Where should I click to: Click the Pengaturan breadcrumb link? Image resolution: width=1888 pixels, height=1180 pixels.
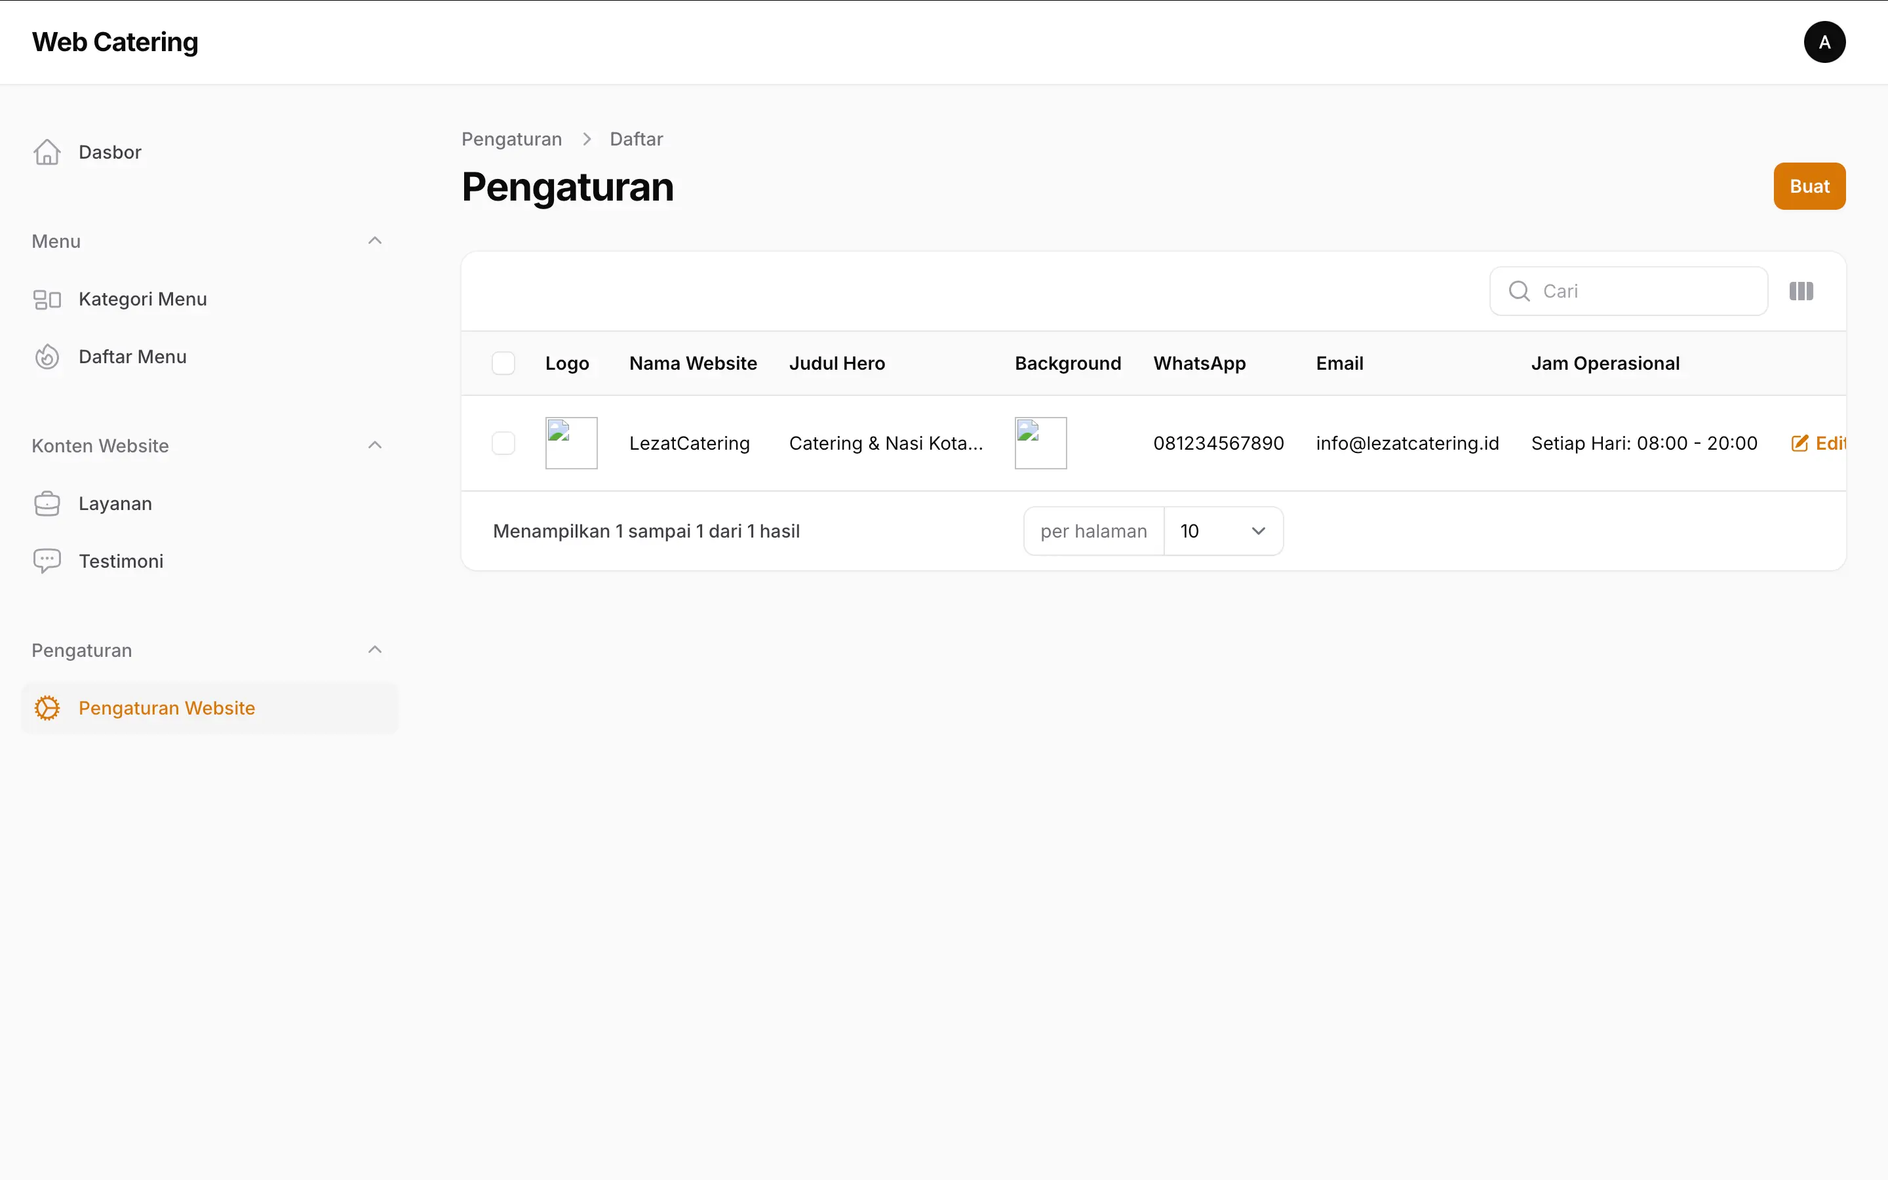pos(512,139)
